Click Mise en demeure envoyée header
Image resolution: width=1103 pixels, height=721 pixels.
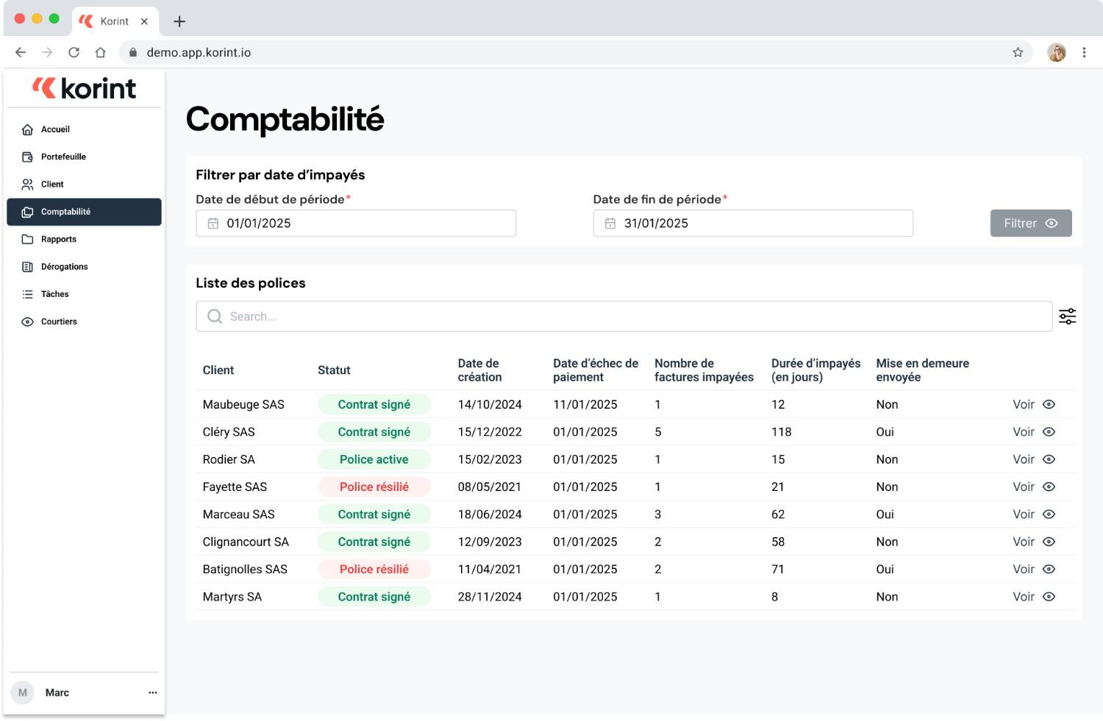click(x=922, y=370)
